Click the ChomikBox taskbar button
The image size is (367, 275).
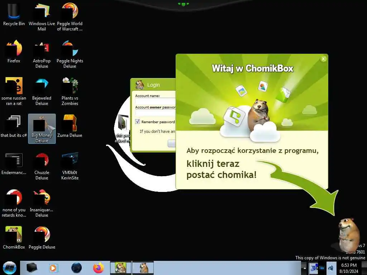[x=121, y=268]
